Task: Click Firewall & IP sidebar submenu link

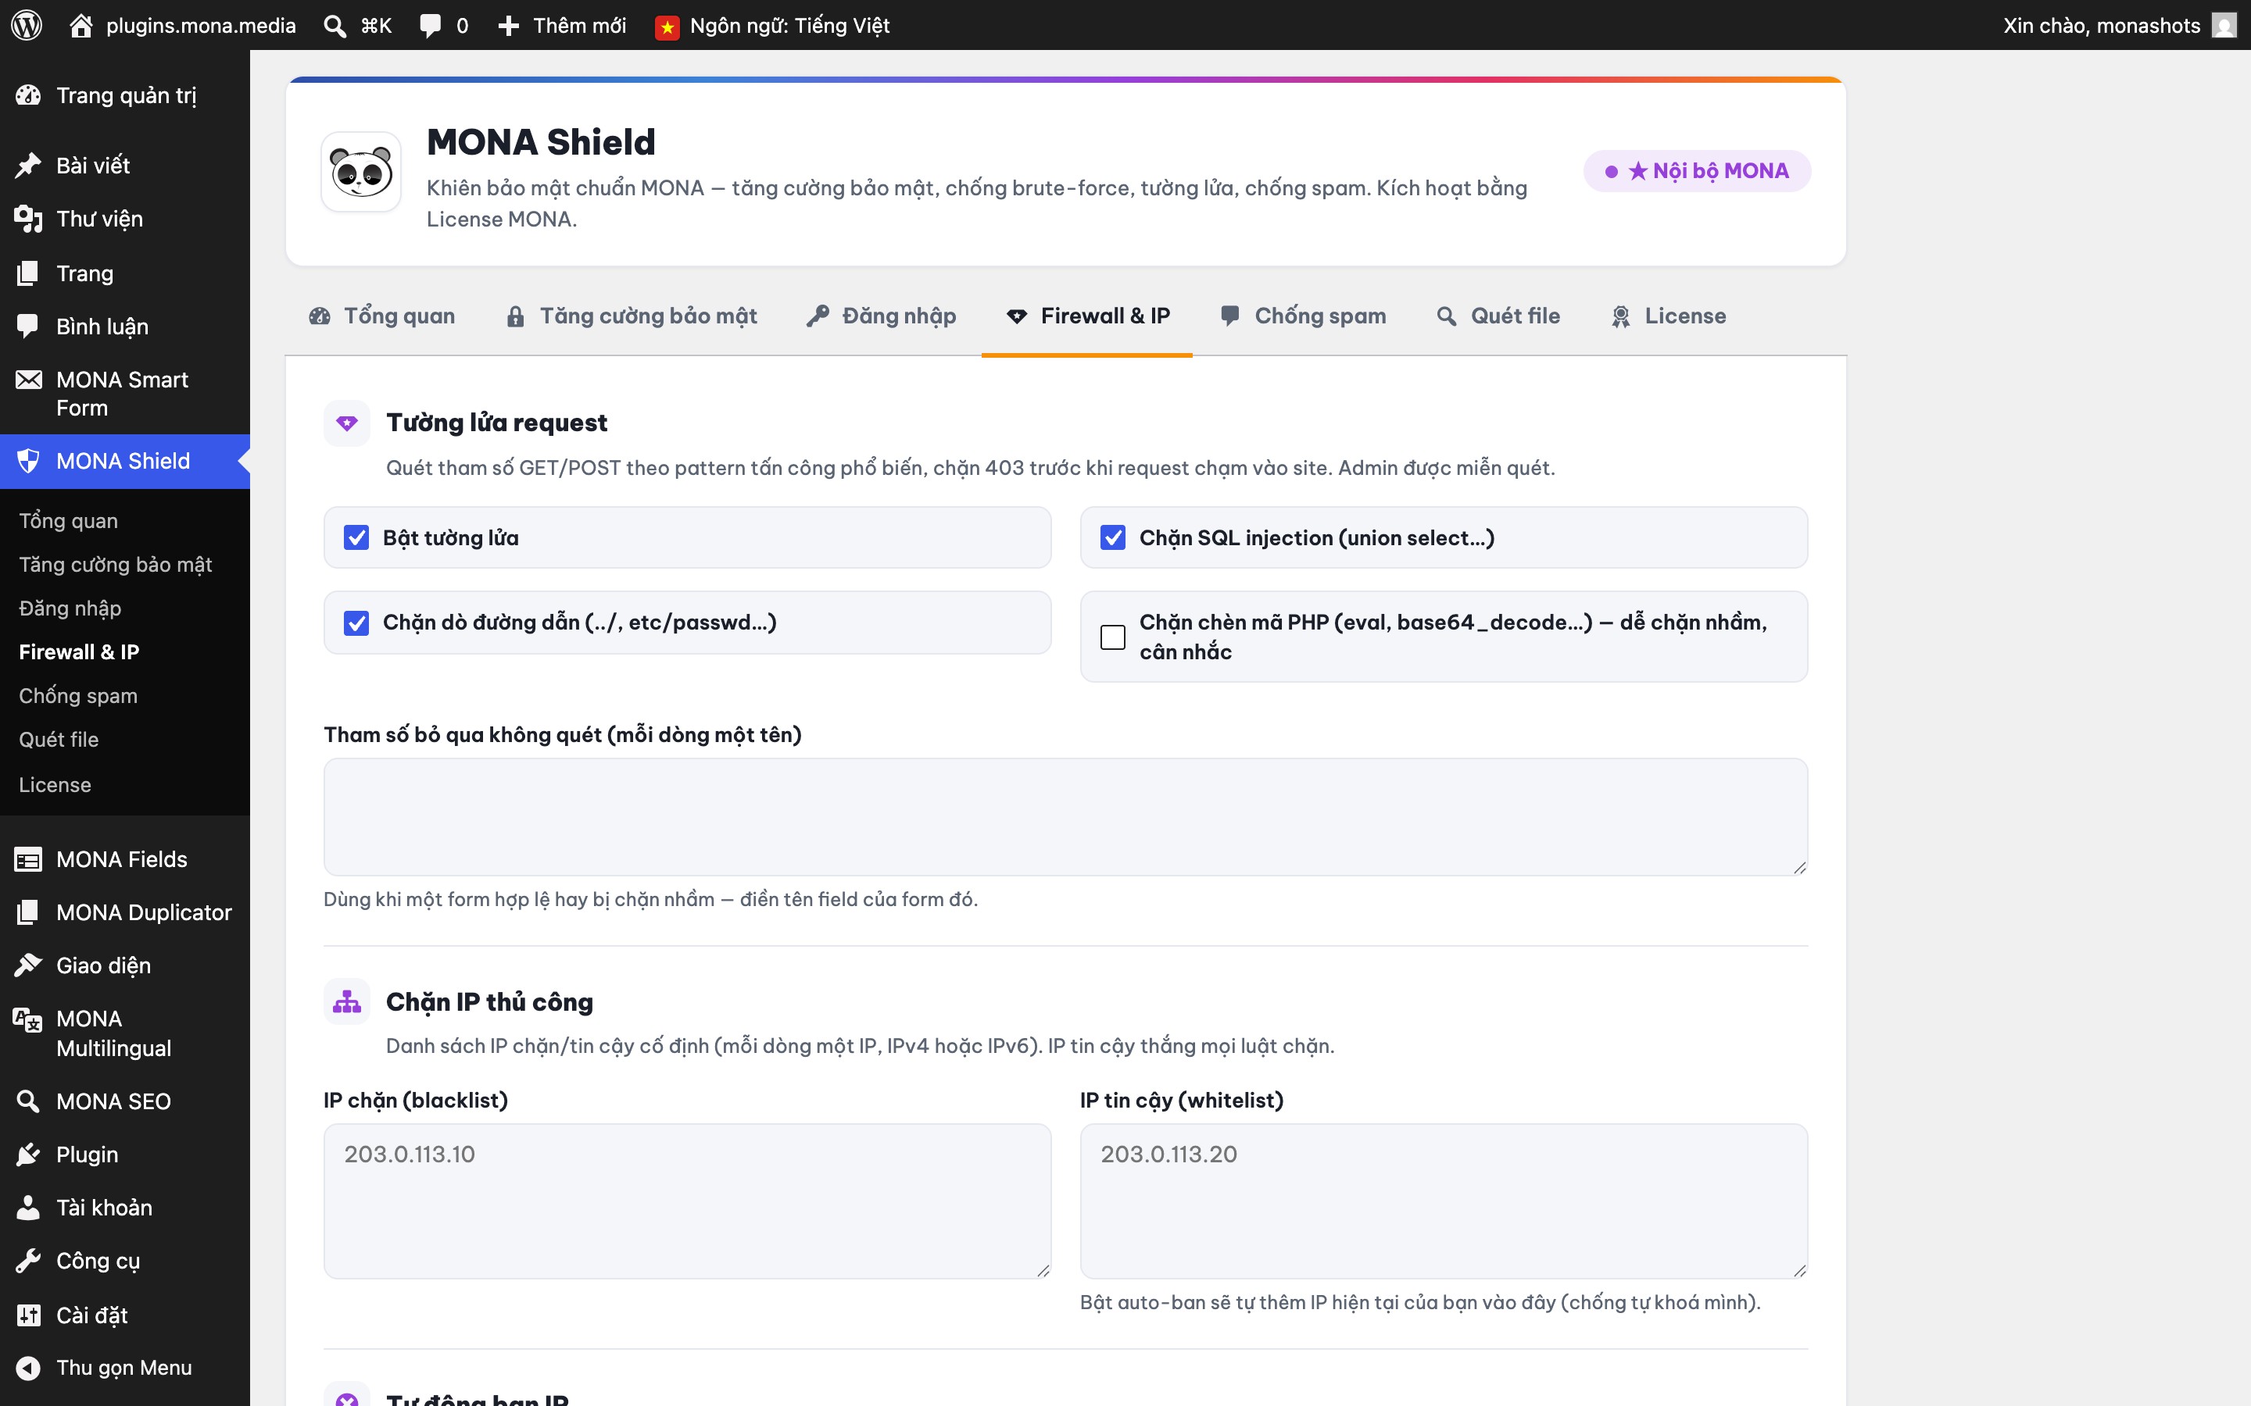Action: tap(79, 652)
